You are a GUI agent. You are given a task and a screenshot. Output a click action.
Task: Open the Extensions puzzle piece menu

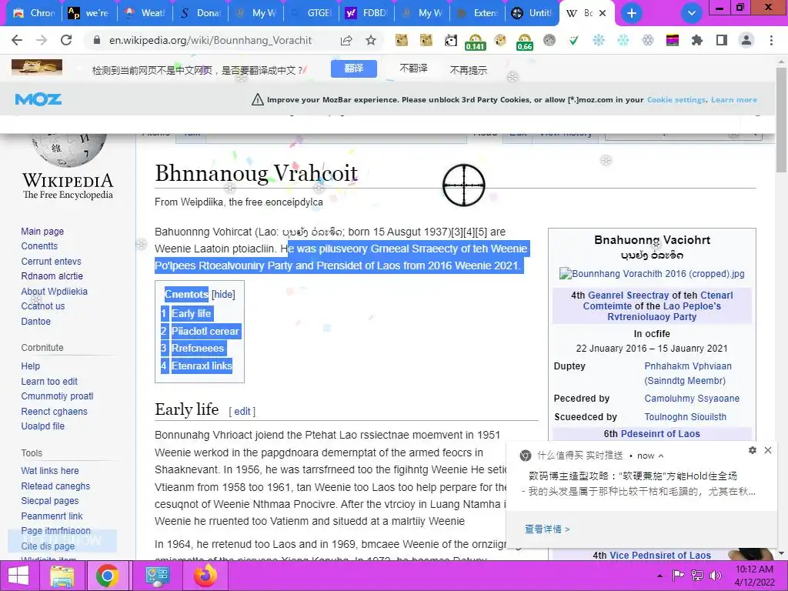[697, 40]
